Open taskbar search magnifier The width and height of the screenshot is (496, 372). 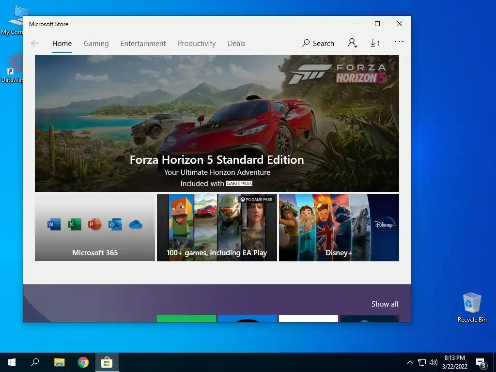[35, 362]
